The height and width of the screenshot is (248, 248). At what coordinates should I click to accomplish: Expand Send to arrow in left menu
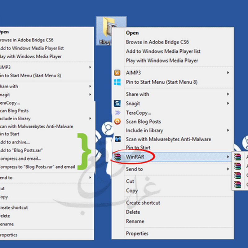tap(90, 177)
